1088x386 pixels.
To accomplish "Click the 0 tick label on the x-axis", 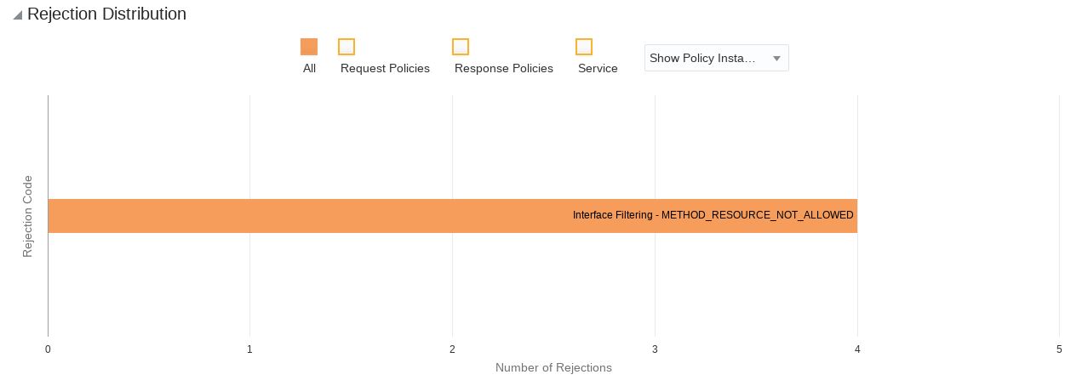I will click(x=48, y=349).
